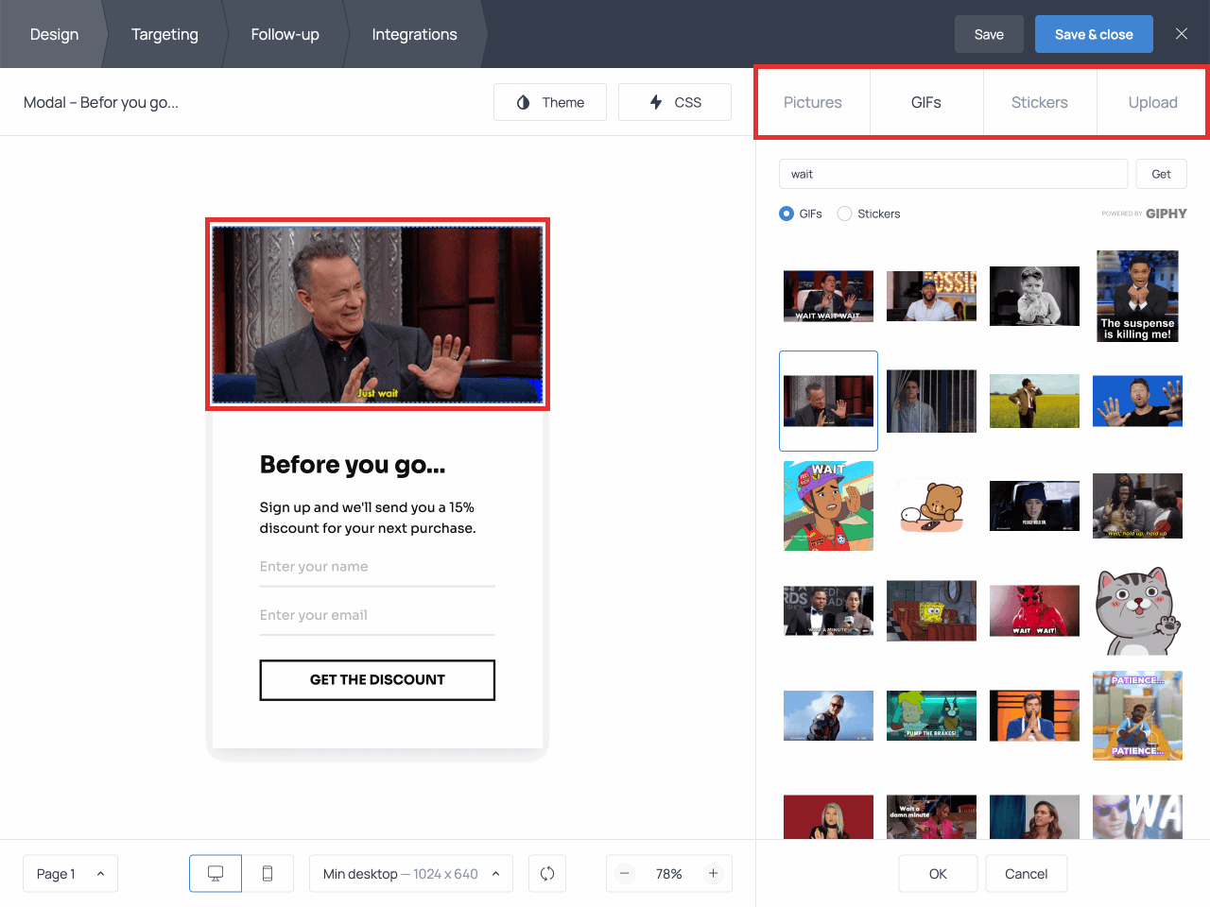
Task: Expand the Page 1 dropdown
Action: point(70,874)
